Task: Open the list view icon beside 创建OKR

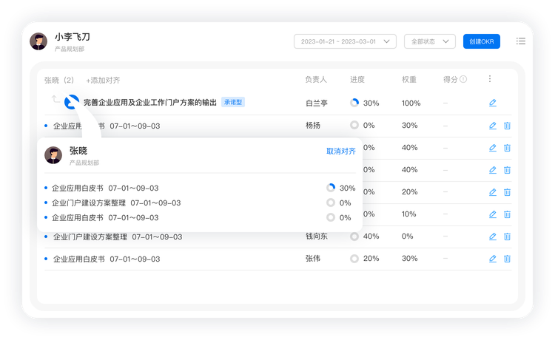Action: (521, 41)
